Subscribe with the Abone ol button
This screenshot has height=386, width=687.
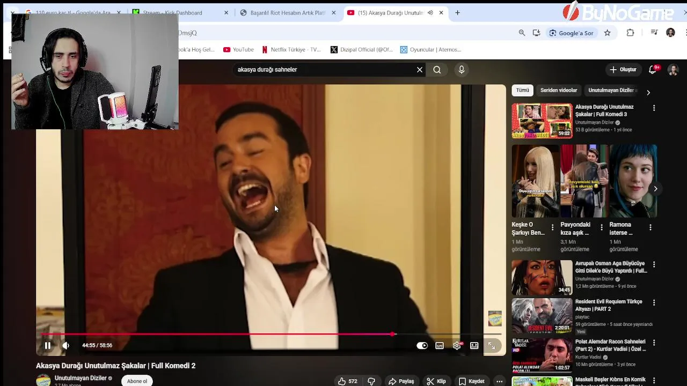coord(137,381)
